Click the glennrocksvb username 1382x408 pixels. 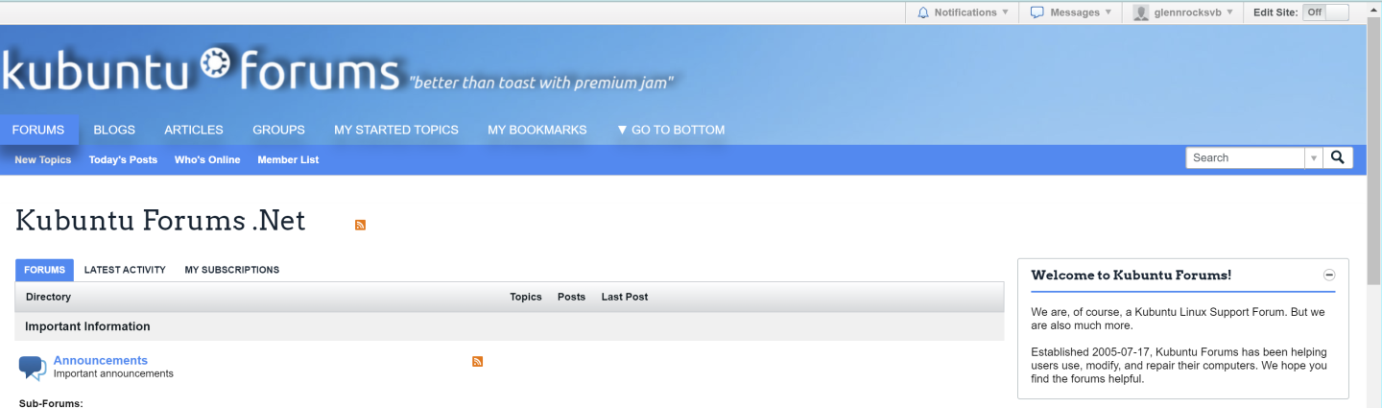[x=1188, y=12]
